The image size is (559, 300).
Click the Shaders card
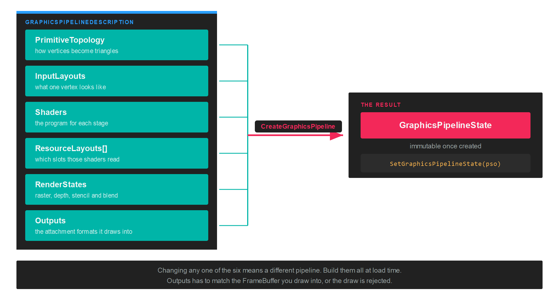[x=117, y=117]
